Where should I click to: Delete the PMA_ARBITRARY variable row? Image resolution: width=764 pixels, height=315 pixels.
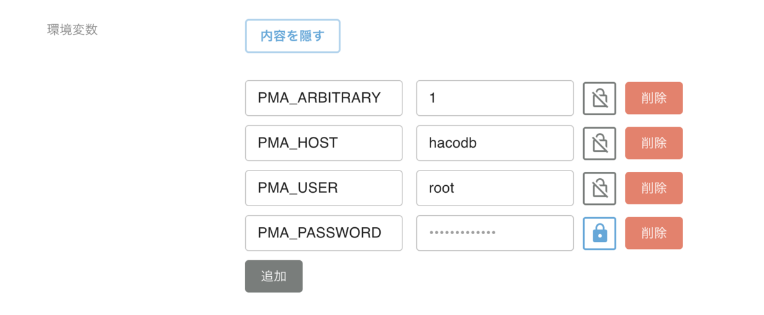coord(653,98)
